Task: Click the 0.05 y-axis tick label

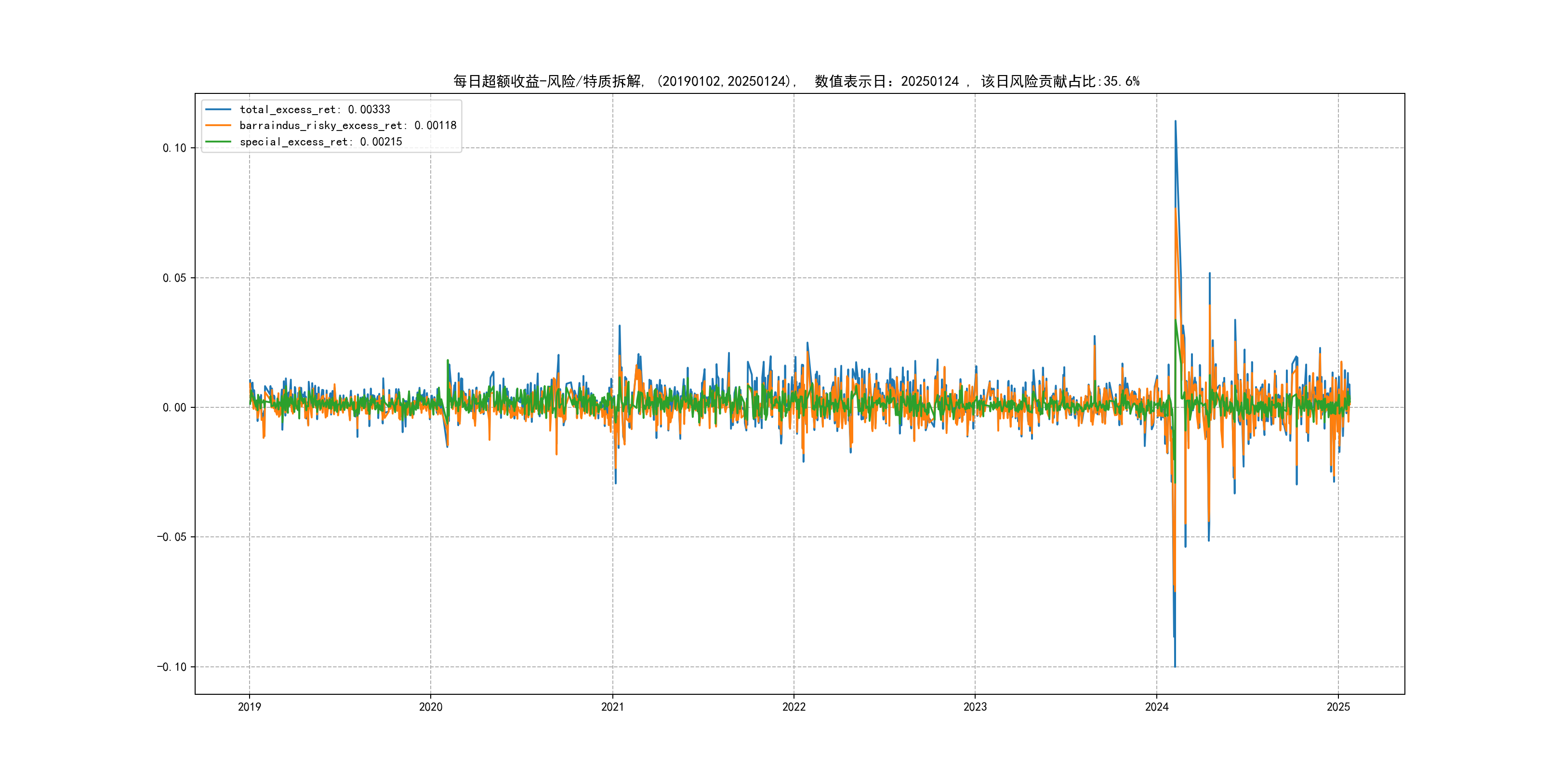Action: [174, 278]
